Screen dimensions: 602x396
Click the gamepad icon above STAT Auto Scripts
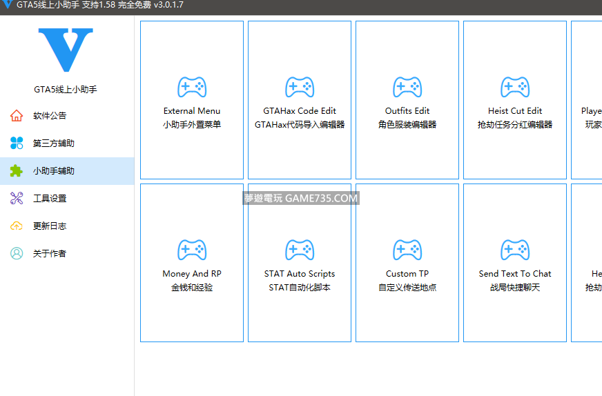point(300,250)
